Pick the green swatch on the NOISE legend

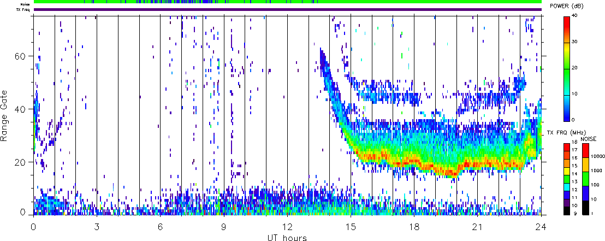tap(586, 179)
